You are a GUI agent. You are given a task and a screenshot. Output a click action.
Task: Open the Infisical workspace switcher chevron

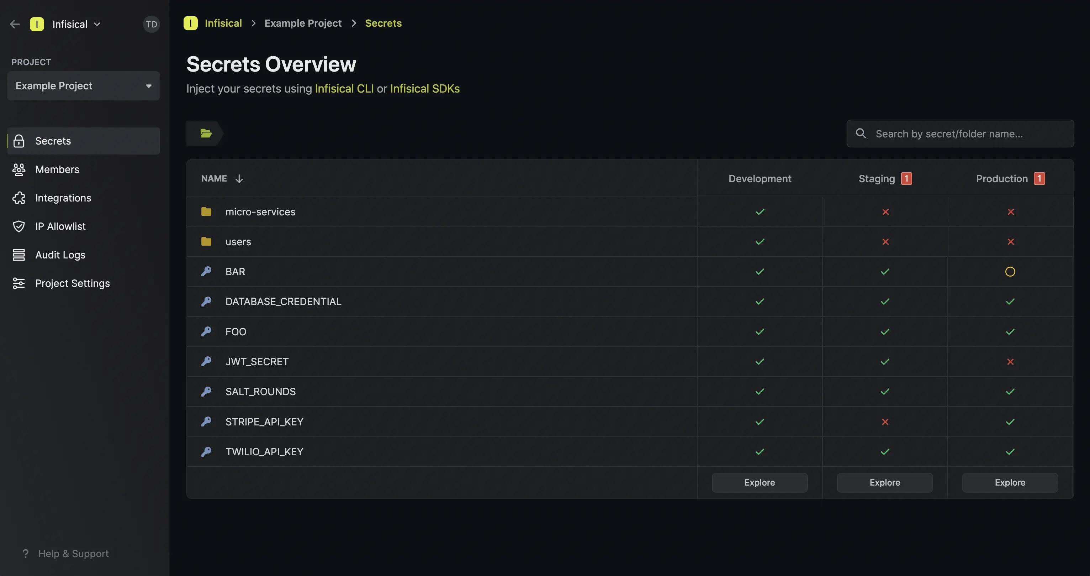(98, 24)
